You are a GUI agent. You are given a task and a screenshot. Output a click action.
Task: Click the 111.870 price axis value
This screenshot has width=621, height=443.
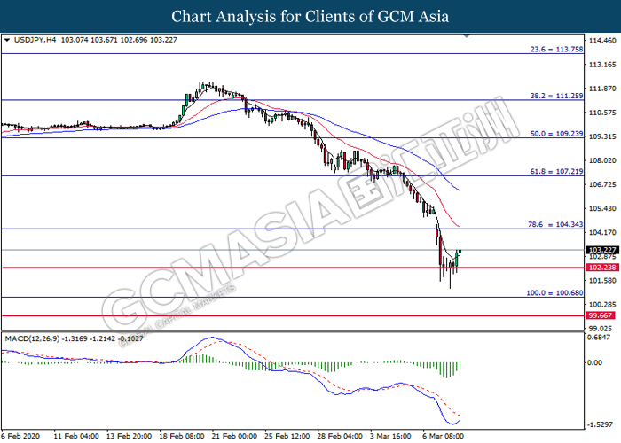click(x=602, y=89)
